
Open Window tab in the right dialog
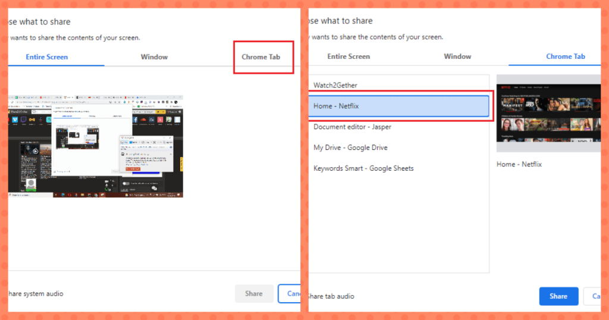[x=457, y=57]
